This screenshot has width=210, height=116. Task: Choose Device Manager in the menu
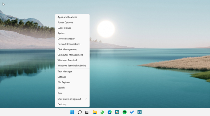point(66,39)
